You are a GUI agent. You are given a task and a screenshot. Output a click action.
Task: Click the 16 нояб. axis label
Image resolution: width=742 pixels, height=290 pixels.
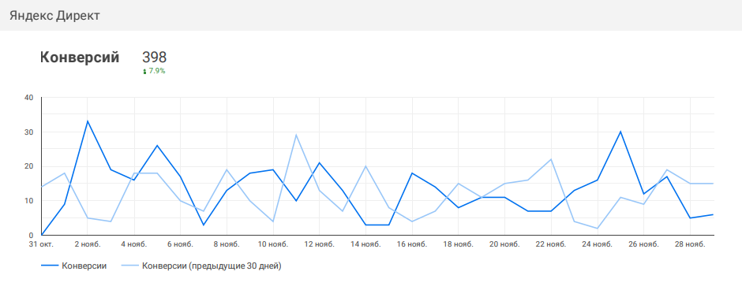[412, 244]
